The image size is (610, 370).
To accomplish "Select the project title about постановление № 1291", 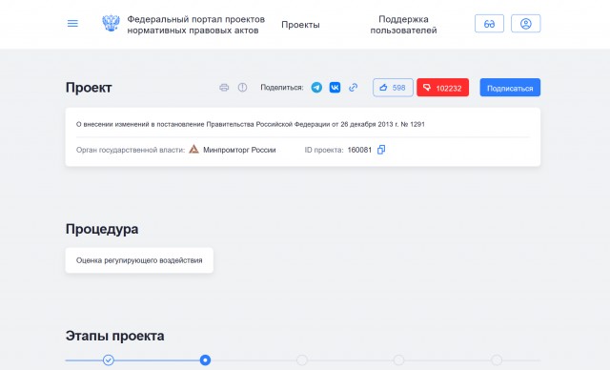I will tap(250, 125).
